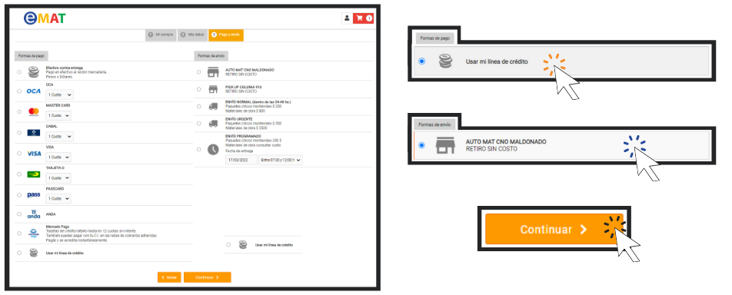Open the delivery time range dropdown
This screenshot has width=732, height=295.
281,160
